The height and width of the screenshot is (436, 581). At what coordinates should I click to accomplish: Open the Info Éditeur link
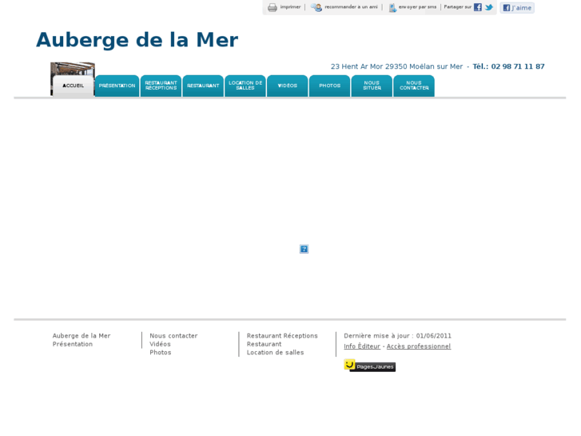point(362,346)
